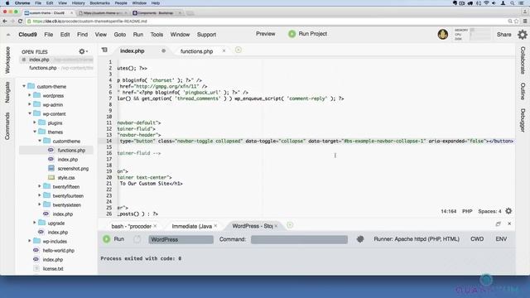Image resolution: width=530 pixels, height=298 pixels.
Task: Open the Outline side panel
Action: point(523,91)
